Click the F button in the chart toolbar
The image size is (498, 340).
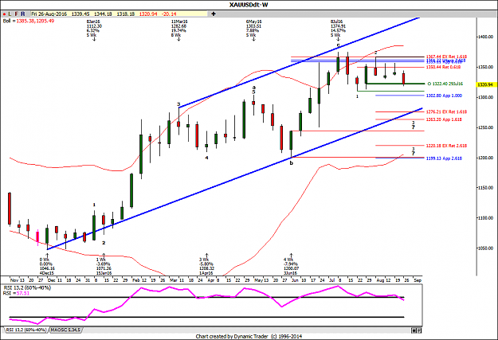tap(17, 14)
